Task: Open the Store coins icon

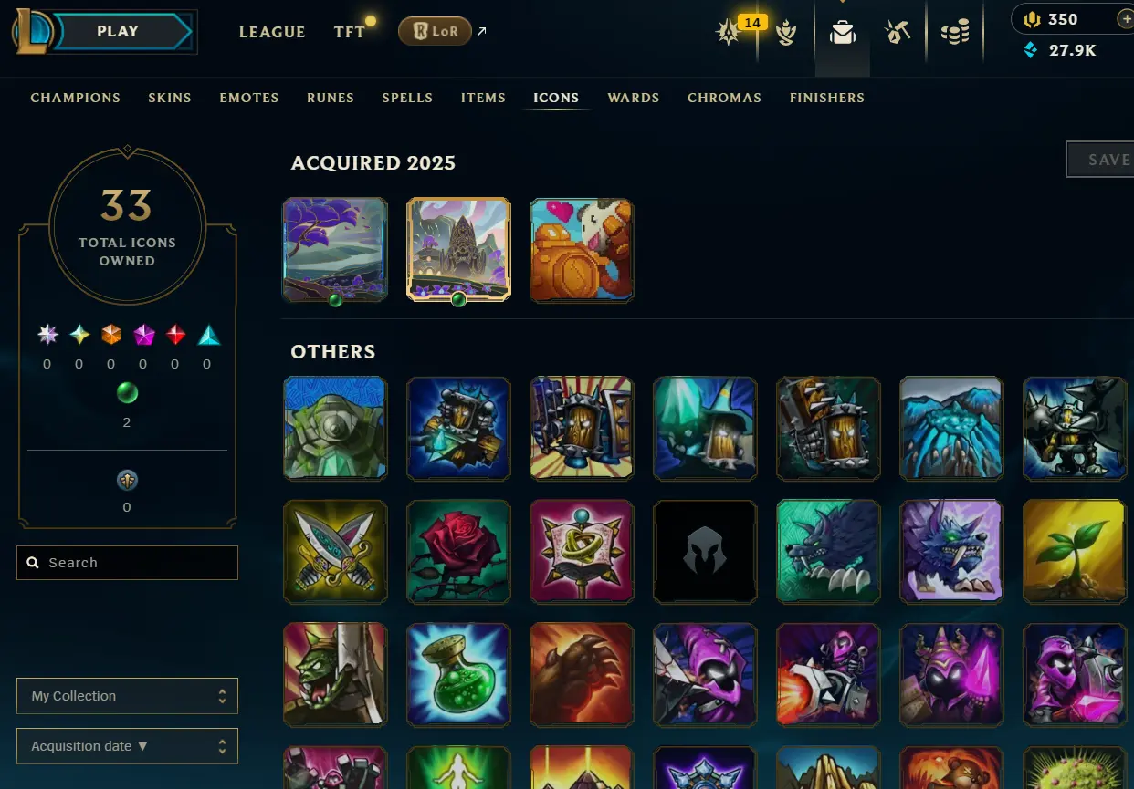Action: coord(955,34)
